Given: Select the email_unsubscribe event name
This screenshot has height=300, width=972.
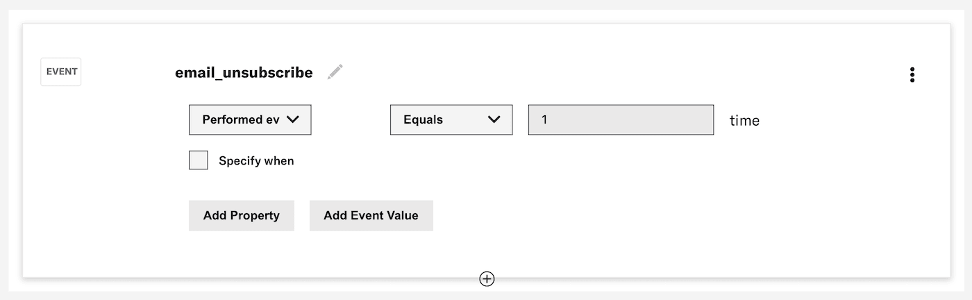Looking at the screenshot, I should (244, 72).
